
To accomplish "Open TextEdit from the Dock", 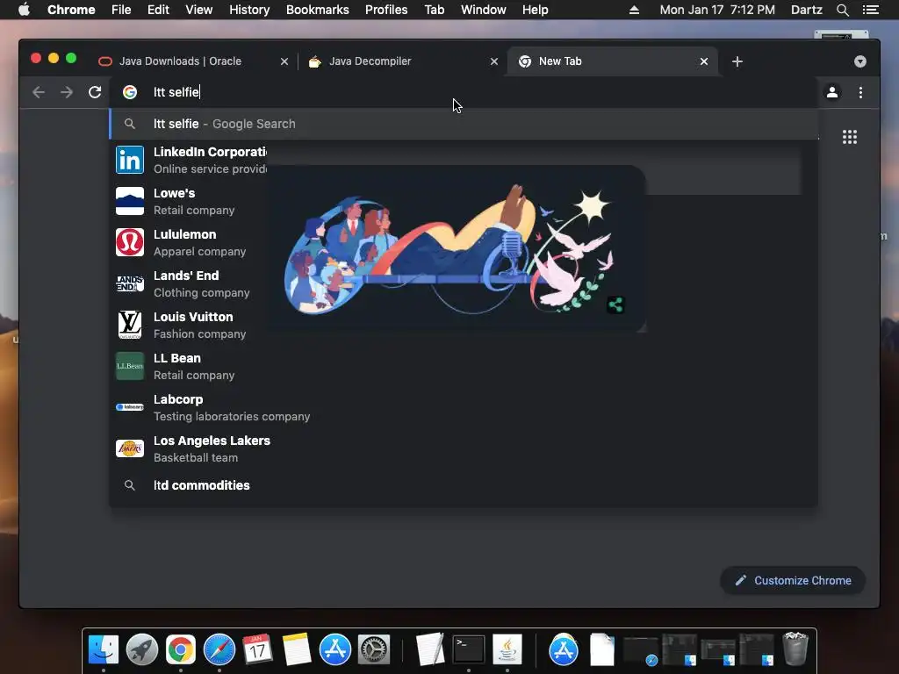I will coord(430,649).
